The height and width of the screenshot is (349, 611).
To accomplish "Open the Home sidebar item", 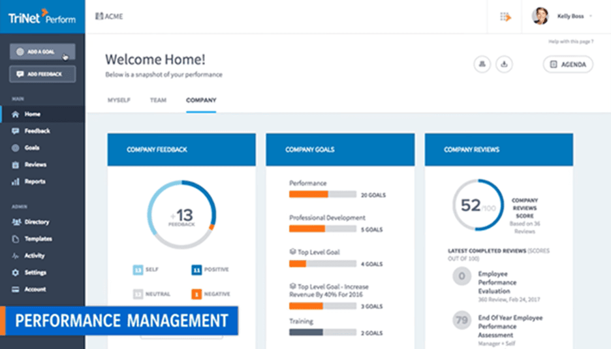I will tap(32, 114).
